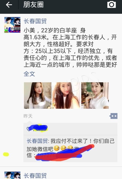The width and height of the screenshot is (122, 179).
Task: Open 长春国贸 profile avatar on first post
Action: click(x=12, y=25)
